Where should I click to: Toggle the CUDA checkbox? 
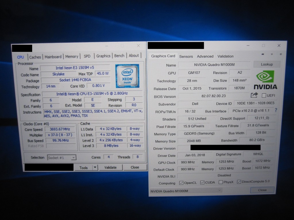[202, 182]
